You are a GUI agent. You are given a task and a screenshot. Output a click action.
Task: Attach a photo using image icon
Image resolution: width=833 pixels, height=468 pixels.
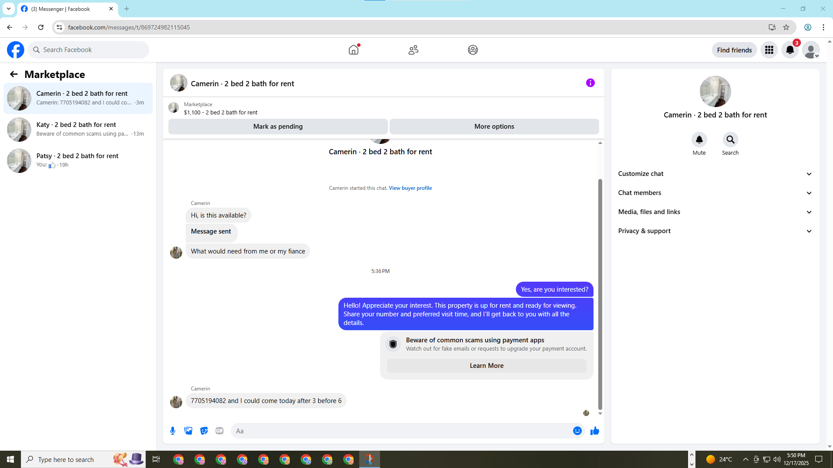[x=188, y=431]
